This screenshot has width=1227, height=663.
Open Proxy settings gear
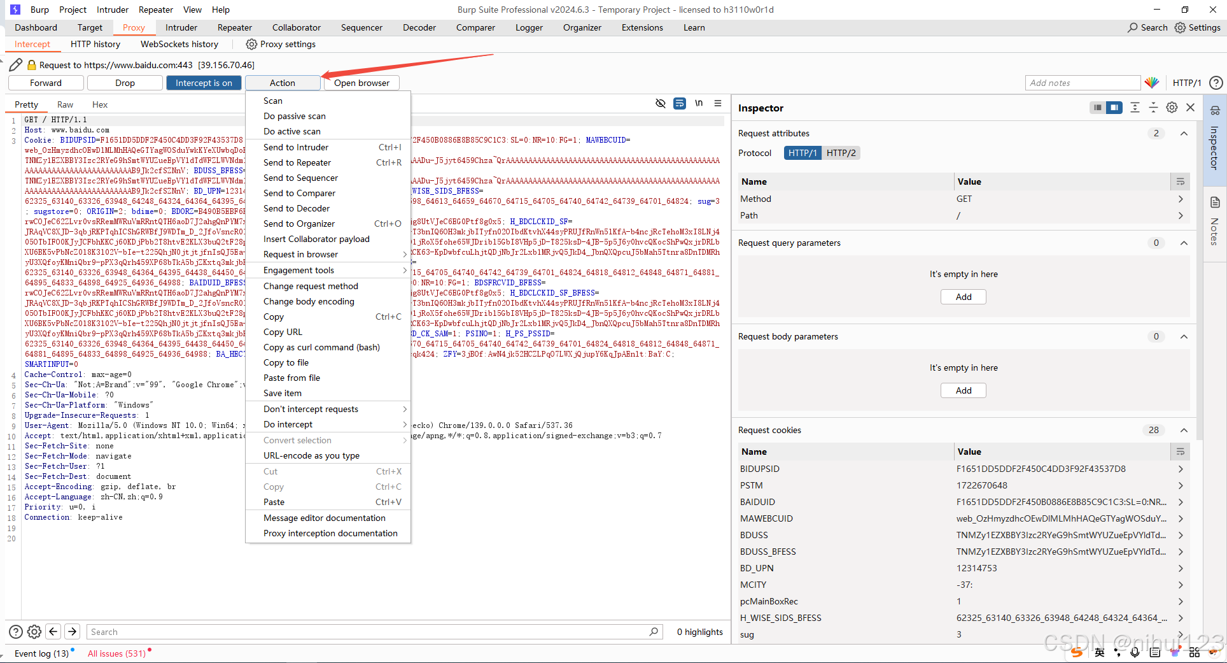click(251, 44)
